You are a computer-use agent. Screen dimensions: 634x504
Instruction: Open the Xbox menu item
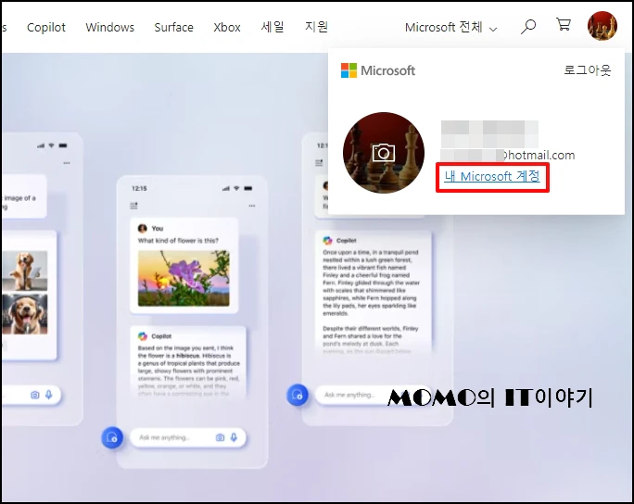227,28
